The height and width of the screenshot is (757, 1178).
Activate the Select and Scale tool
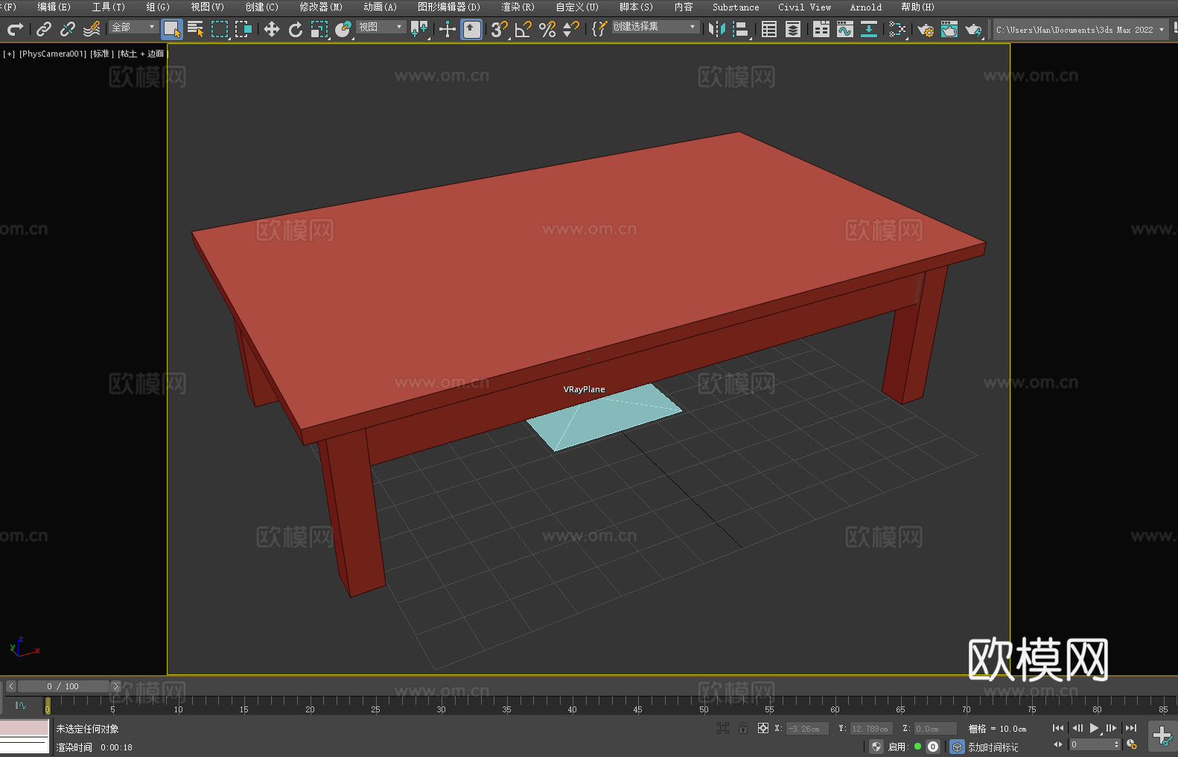pos(319,29)
